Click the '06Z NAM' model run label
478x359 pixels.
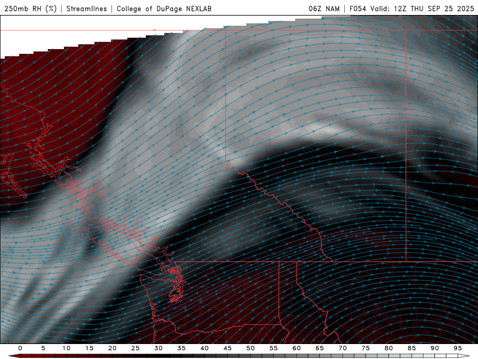coord(324,8)
